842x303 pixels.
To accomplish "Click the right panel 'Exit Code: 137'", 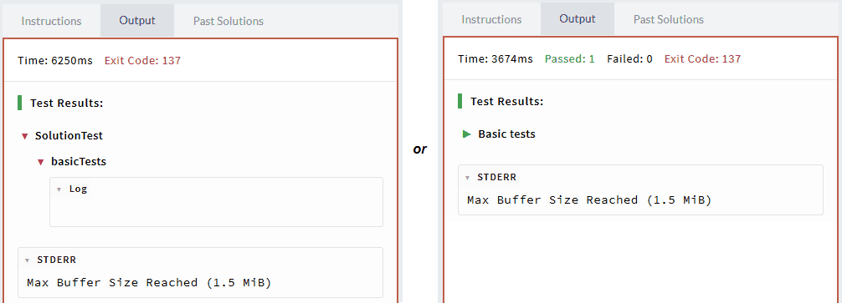I will (x=702, y=59).
